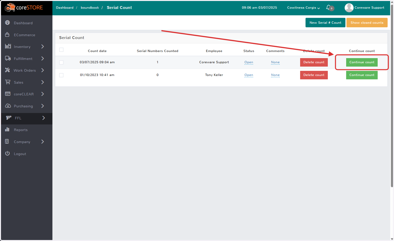
Task: Continue the Tony Keller count
Action: pyautogui.click(x=362, y=75)
